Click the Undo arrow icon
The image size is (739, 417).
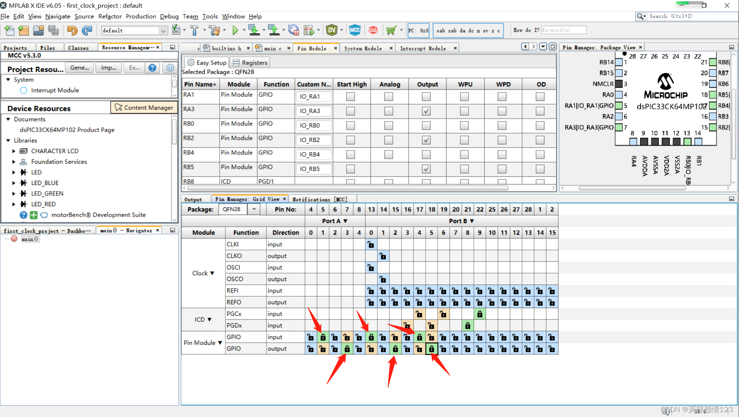(x=72, y=30)
